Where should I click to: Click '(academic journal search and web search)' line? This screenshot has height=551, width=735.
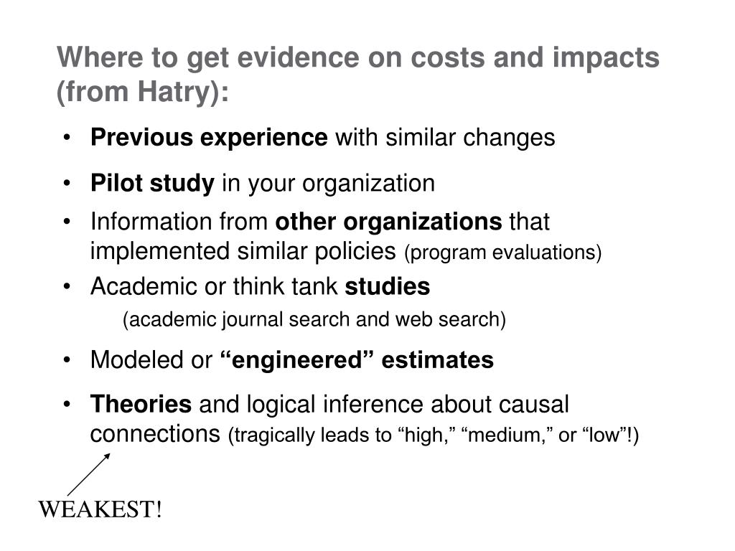coord(314,320)
